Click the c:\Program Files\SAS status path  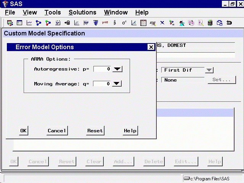click(x=210, y=179)
